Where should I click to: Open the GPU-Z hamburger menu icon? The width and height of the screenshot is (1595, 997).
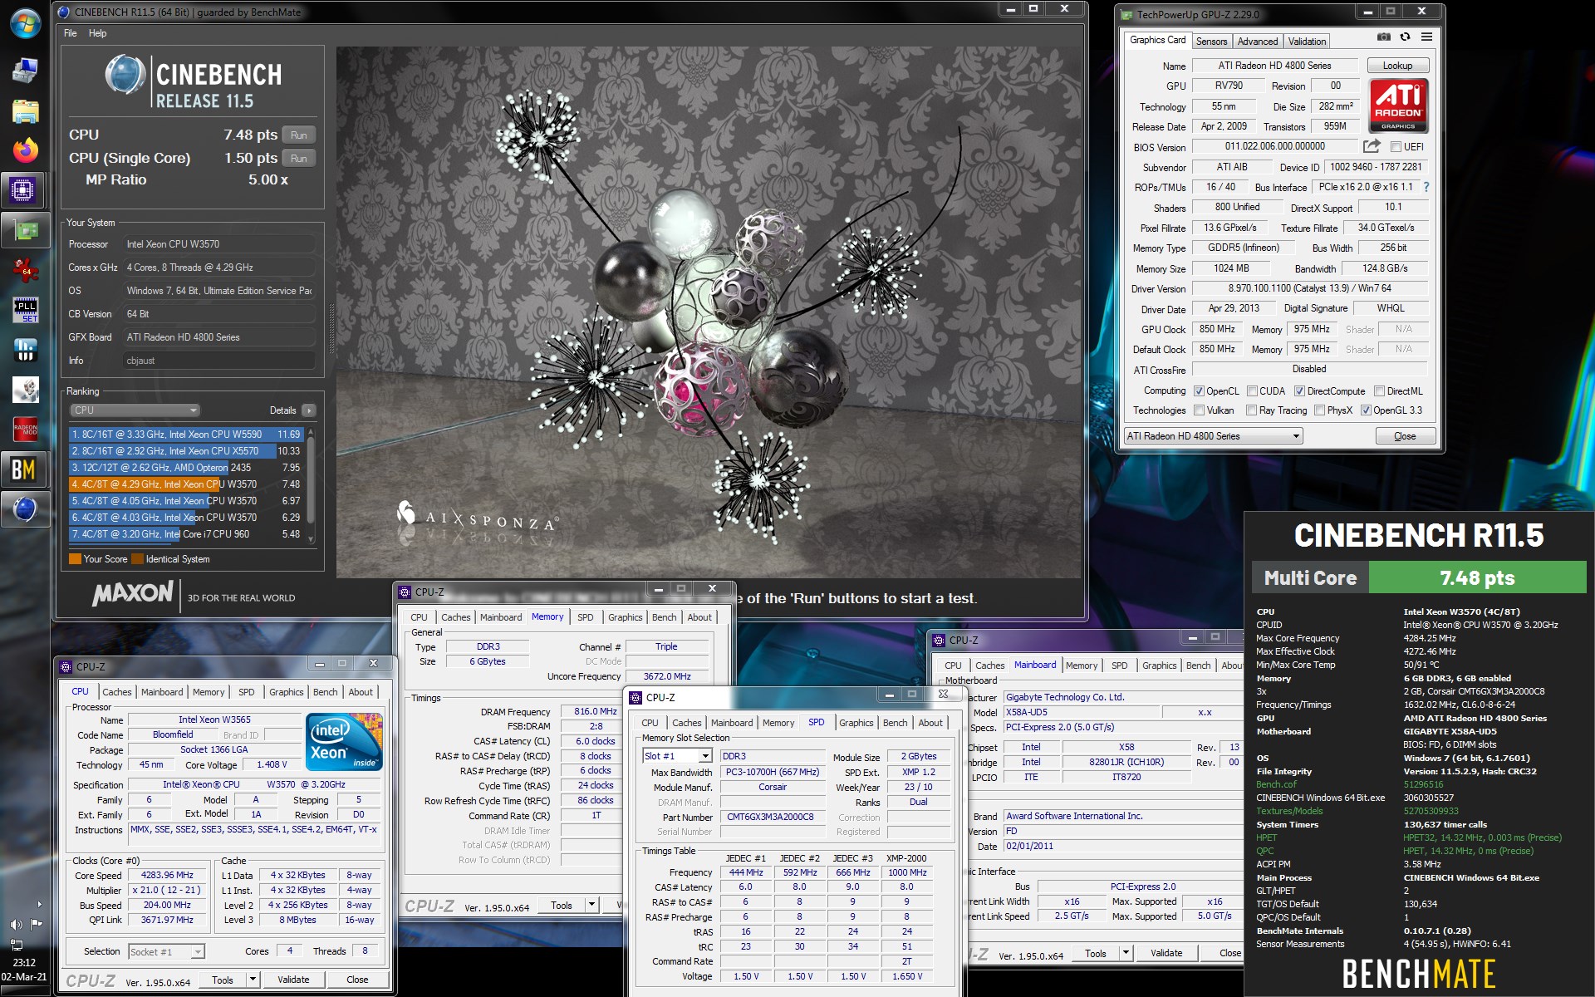[1426, 37]
